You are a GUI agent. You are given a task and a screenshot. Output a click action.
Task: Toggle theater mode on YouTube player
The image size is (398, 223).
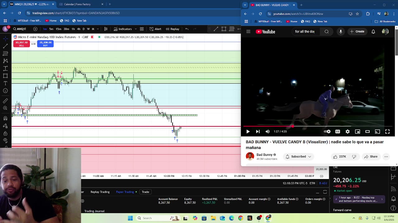click(x=368, y=132)
